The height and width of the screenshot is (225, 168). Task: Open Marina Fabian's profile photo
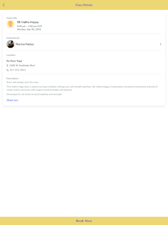point(10,44)
